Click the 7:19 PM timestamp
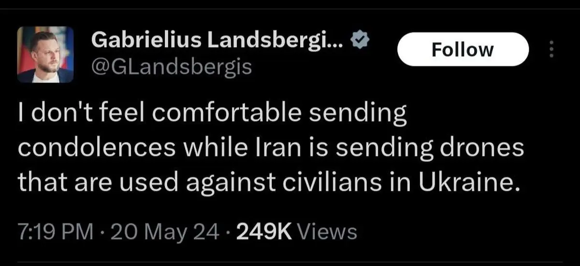The height and width of the screenshot is (266, 580). [55, 232]
